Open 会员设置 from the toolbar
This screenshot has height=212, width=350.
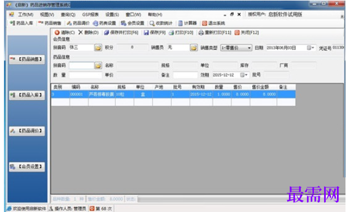tap(133, 23)
